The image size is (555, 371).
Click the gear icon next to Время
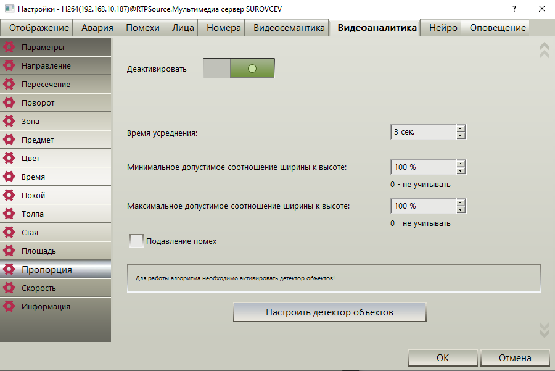[x=9, y=177]
